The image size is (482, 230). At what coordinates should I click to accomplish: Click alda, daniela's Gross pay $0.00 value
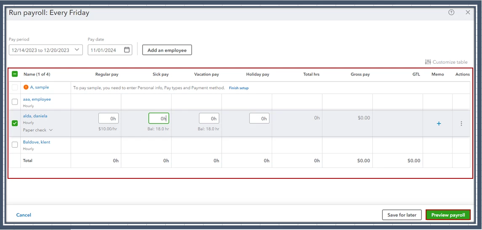click(364, 118)
